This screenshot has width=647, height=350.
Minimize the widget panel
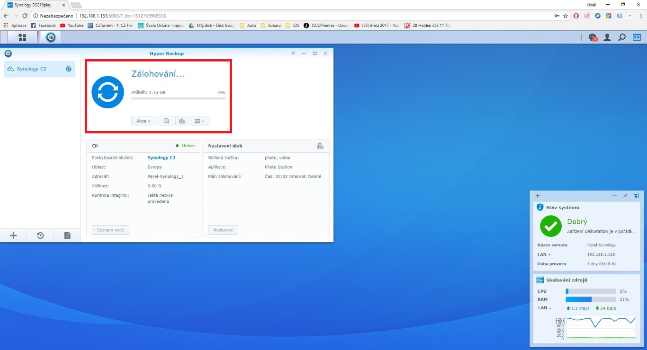(x=614, y=195)
